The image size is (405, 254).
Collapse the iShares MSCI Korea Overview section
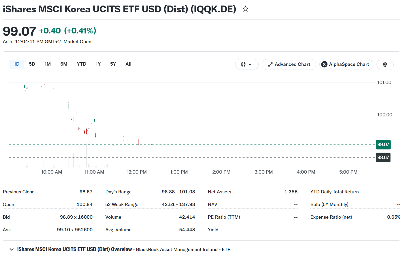pos(12,249)
